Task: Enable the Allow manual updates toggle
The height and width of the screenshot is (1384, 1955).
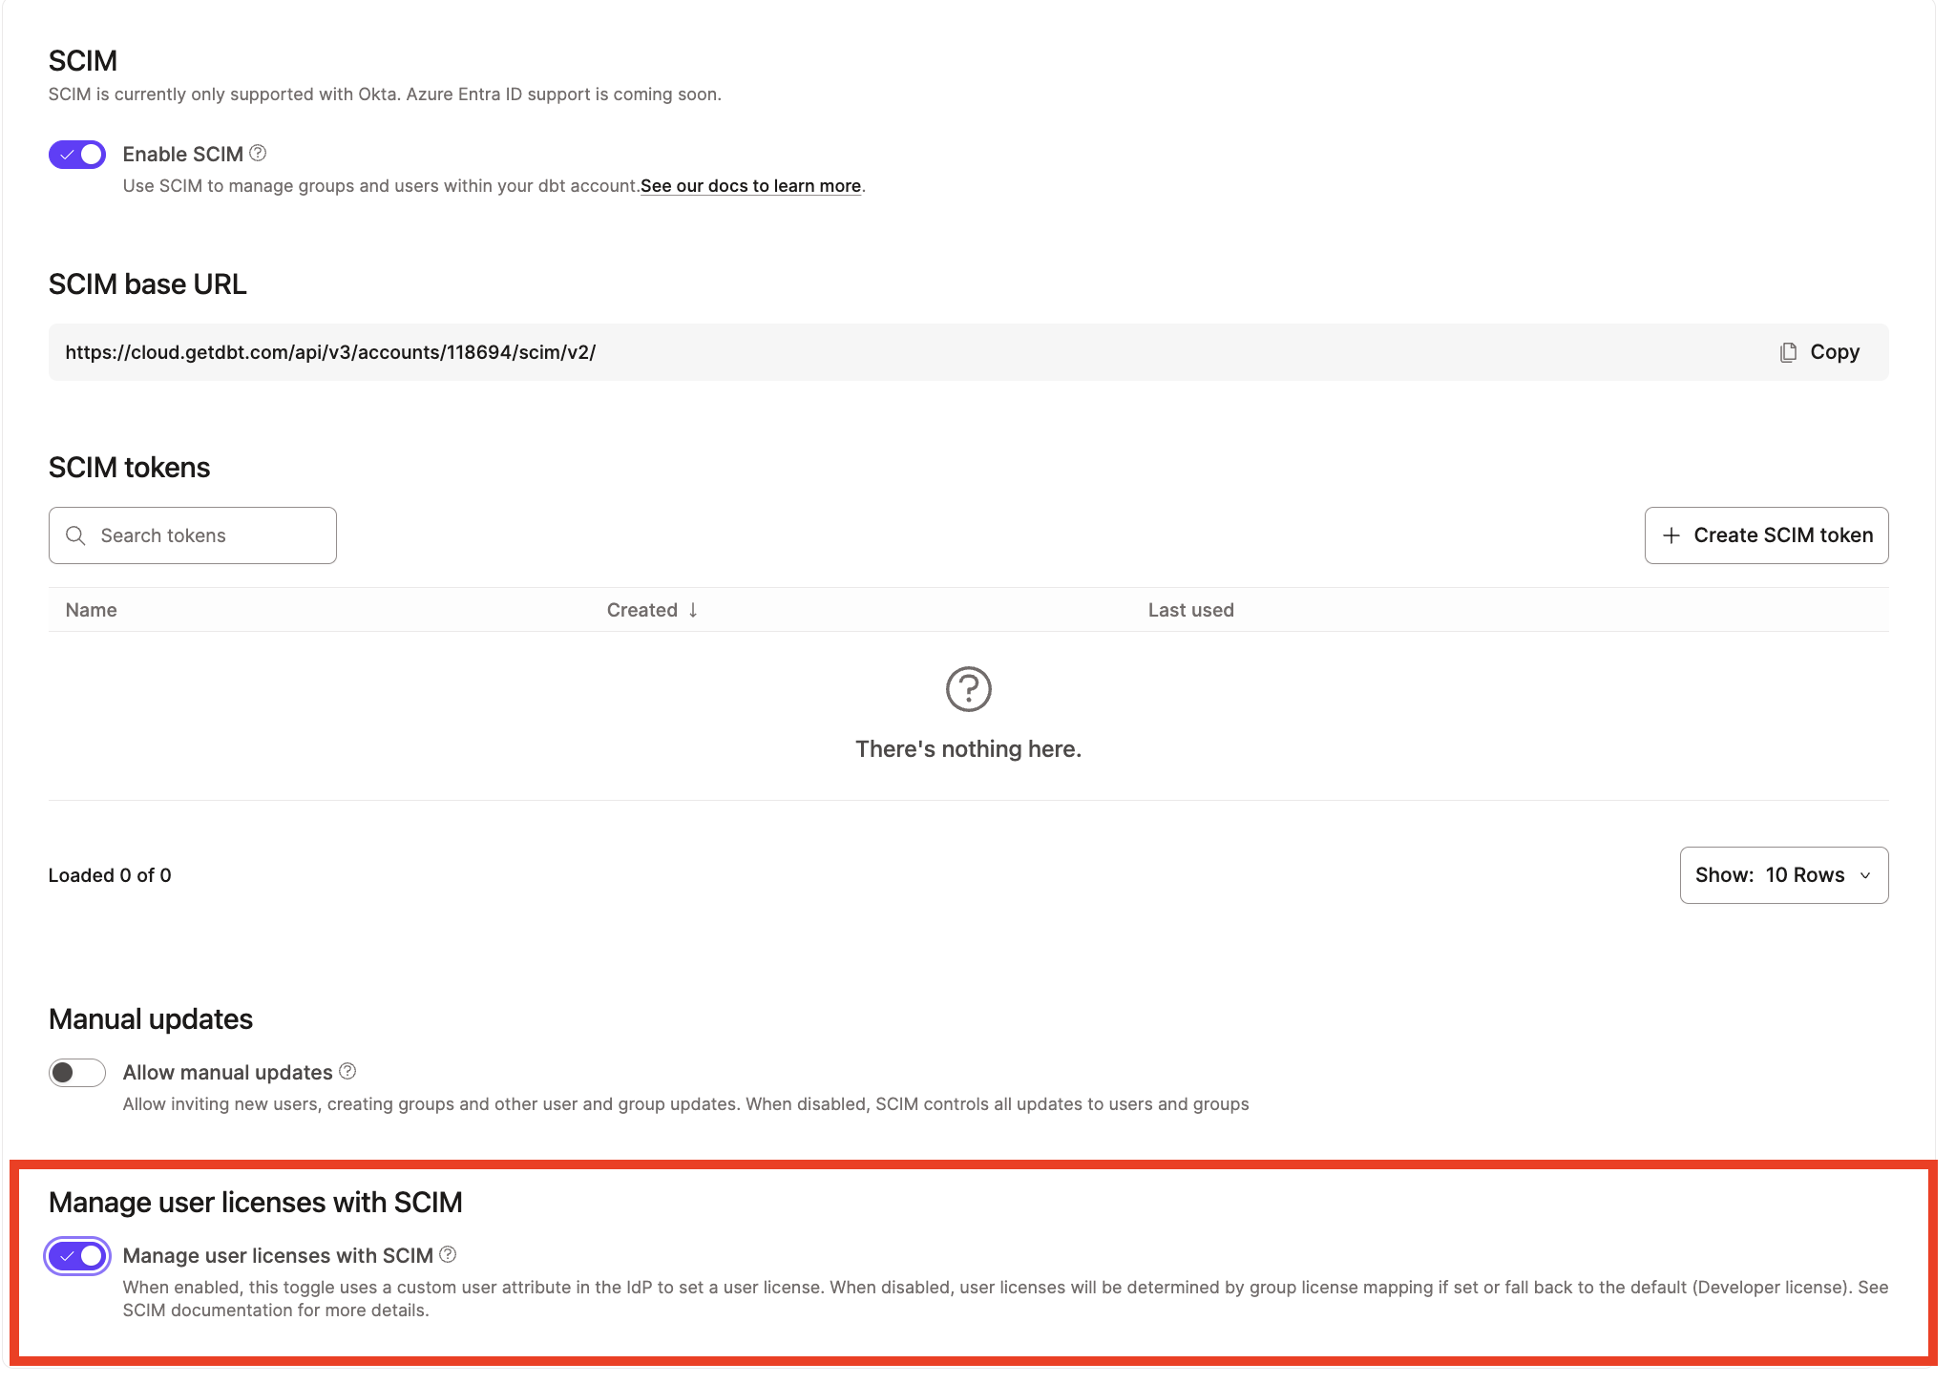Action: [76, 1072]
